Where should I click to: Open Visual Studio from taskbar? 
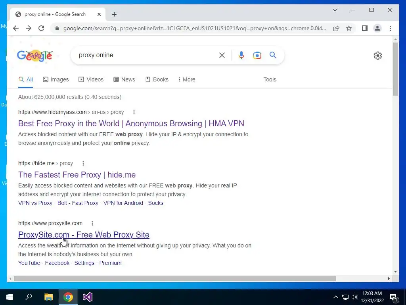[88, 297]
